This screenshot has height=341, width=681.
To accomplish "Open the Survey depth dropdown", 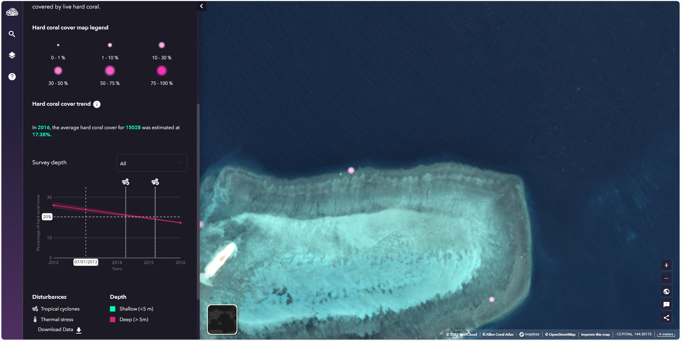I will point(152,163).
